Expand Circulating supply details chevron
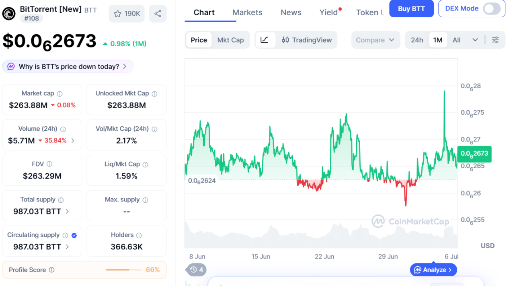This screenshot has height=286, width=511. coord(67,247)
